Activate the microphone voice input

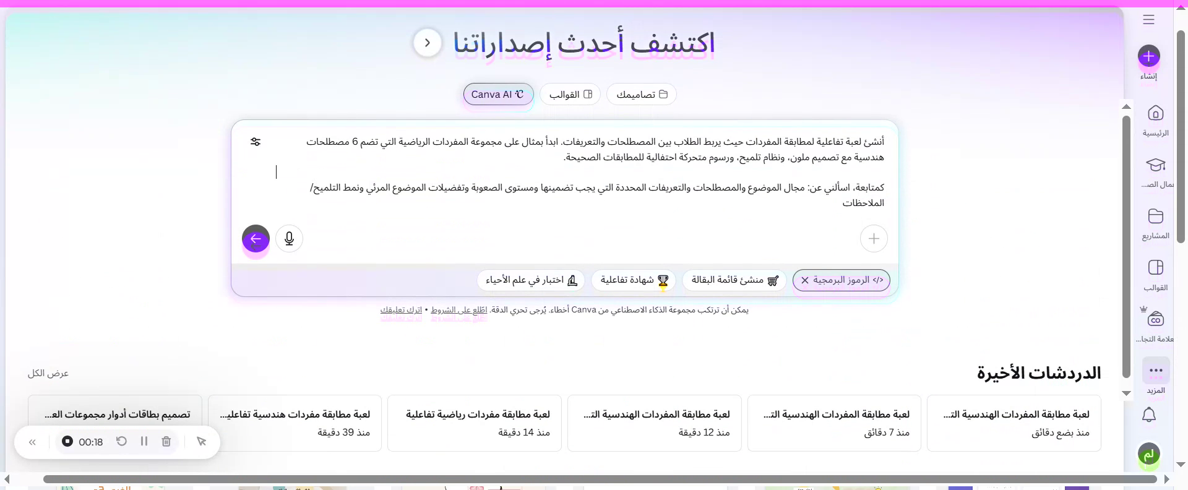point(289,239)
